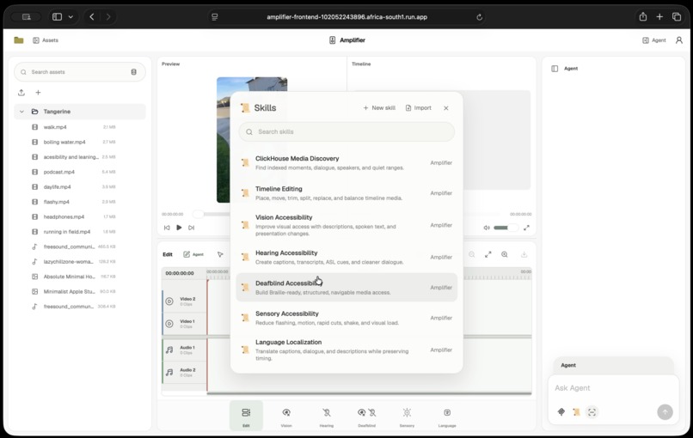Adjust the preview volume slider
Screen dimensions: 693x438
point(506,228)
